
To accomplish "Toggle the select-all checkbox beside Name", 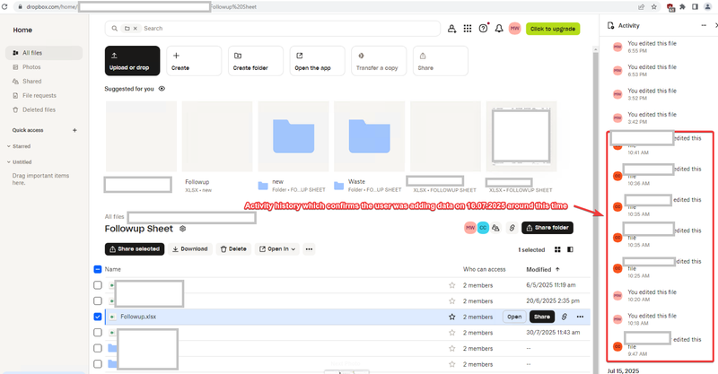I will tap(98, 269).
